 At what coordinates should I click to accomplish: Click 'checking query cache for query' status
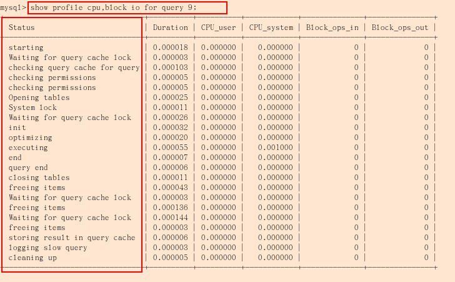pyautogui.click(x=74, y=68)
